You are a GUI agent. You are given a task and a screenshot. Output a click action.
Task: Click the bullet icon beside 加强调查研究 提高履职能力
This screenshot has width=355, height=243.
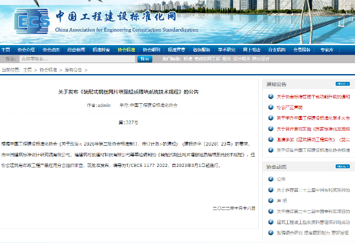point(271,233)
